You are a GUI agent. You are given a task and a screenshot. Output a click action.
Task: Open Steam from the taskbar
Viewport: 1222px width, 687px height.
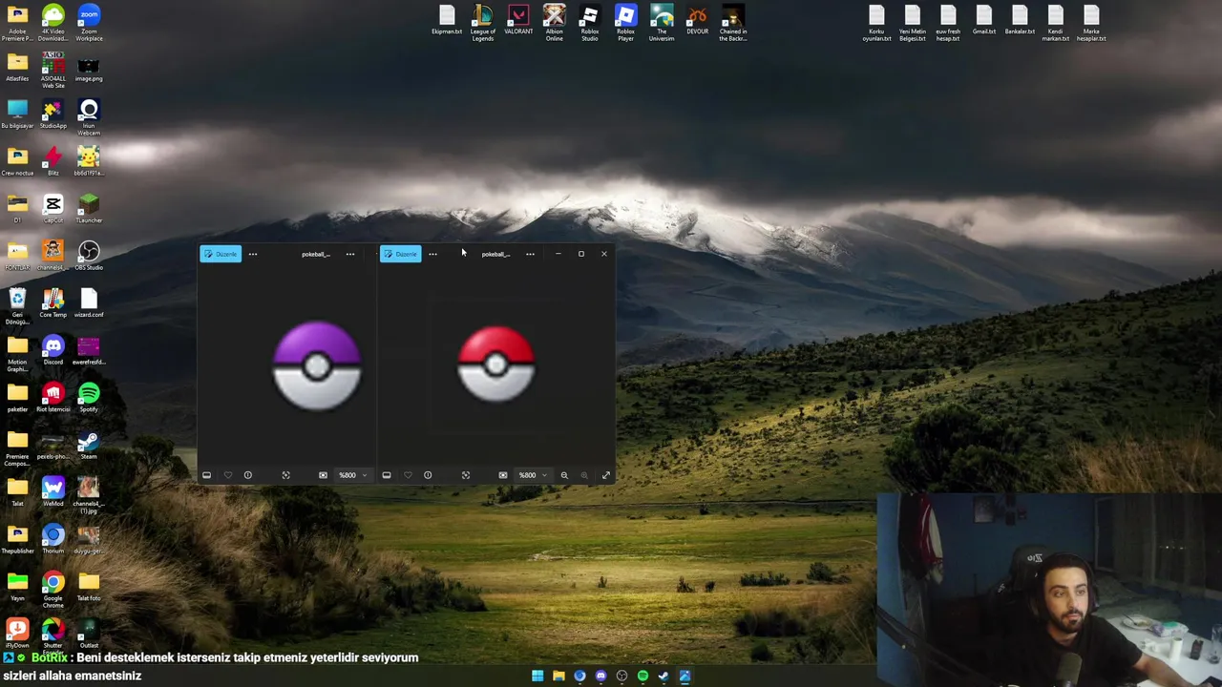(664, 677)
